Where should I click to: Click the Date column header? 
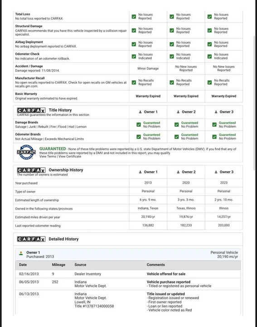23,265
